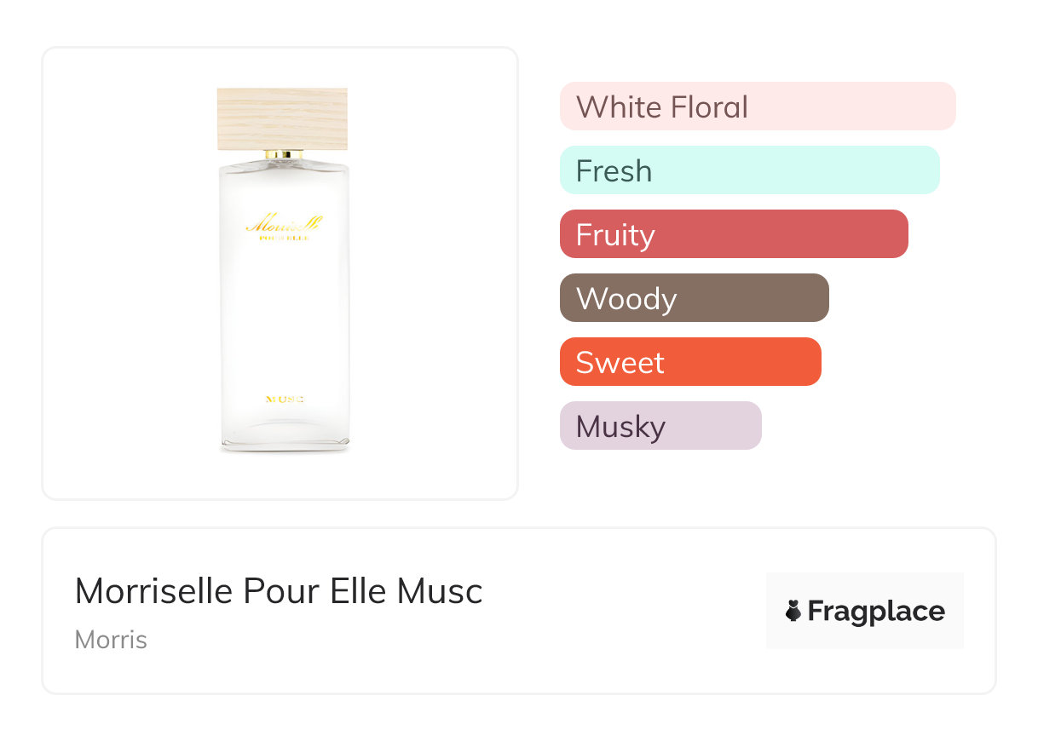Click the orange Sweet accord bar
Screen dimensions: 1038x736
[x=689, y=362]
